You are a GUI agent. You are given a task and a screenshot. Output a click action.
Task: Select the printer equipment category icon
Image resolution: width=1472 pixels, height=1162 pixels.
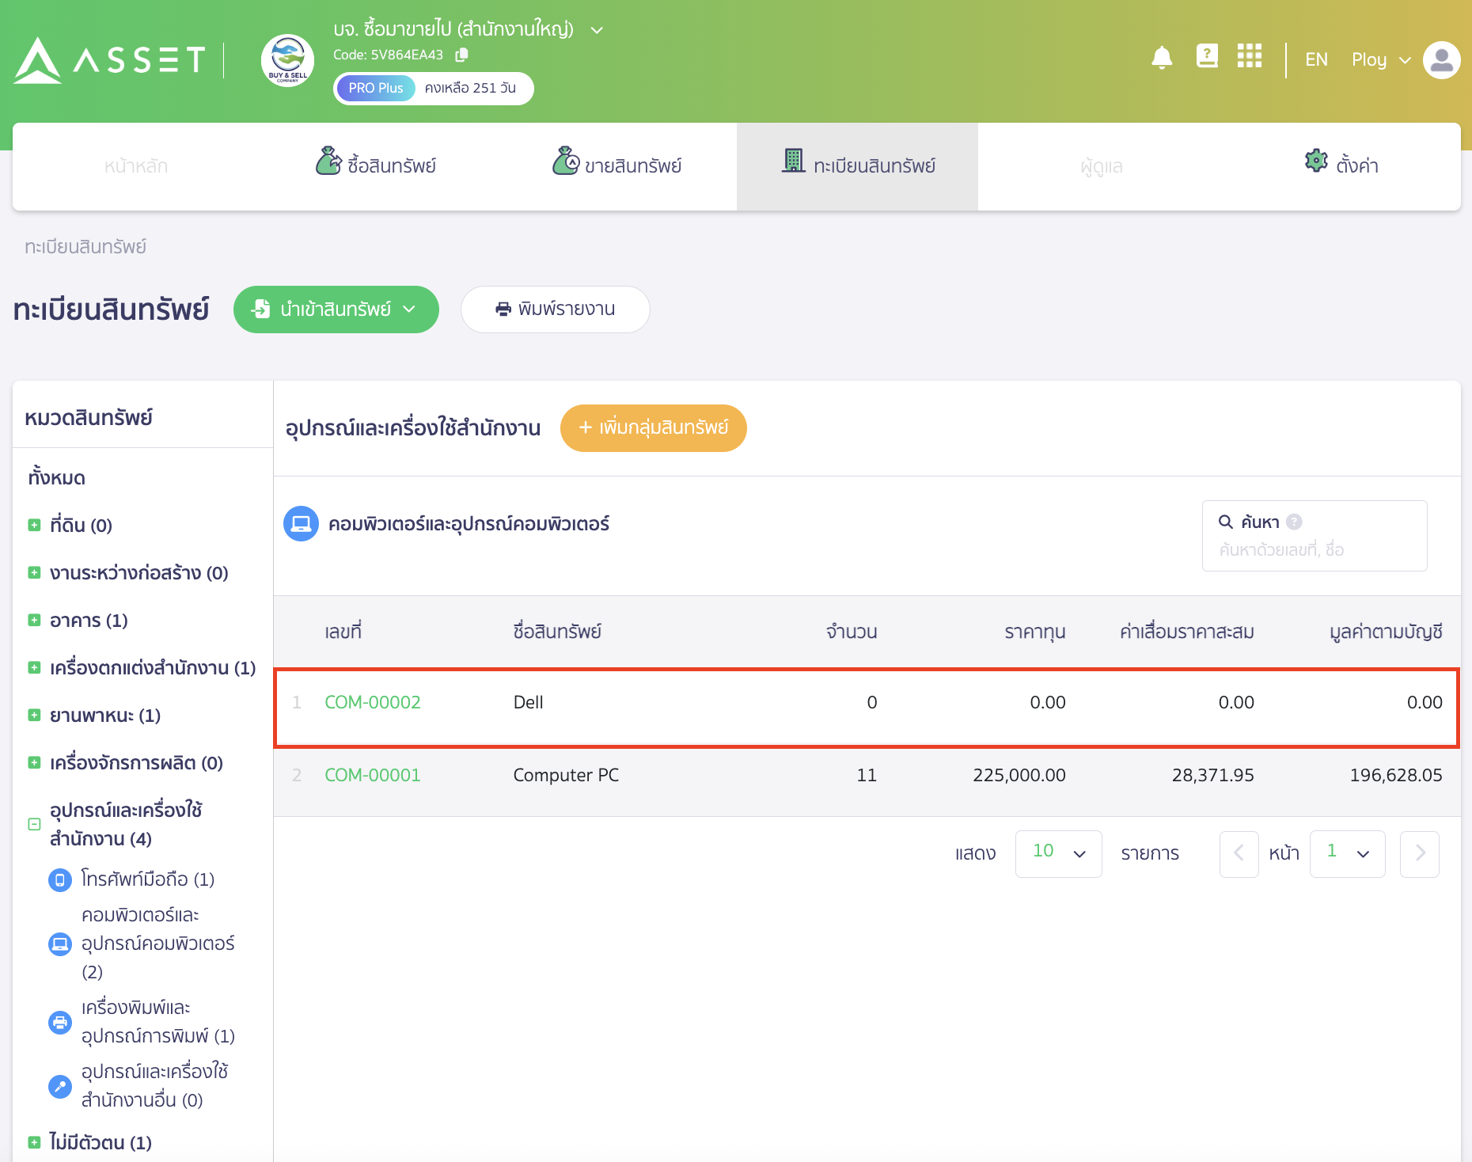[60, 1022]
